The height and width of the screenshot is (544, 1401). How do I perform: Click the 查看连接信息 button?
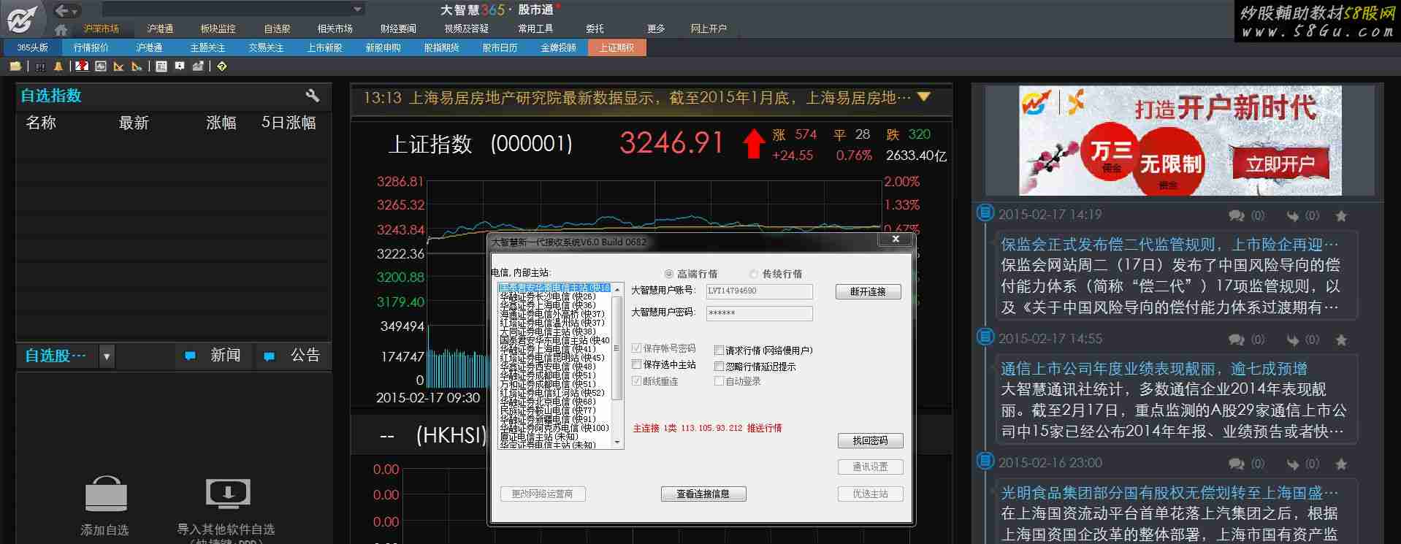pos(703,494)
